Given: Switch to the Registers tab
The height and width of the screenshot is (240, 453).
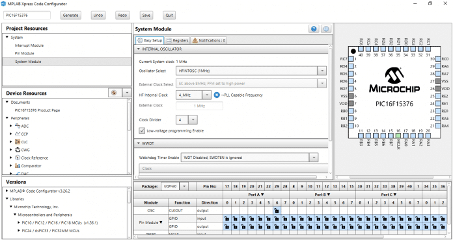Looking at the screenshot, I should click(178, 41).
